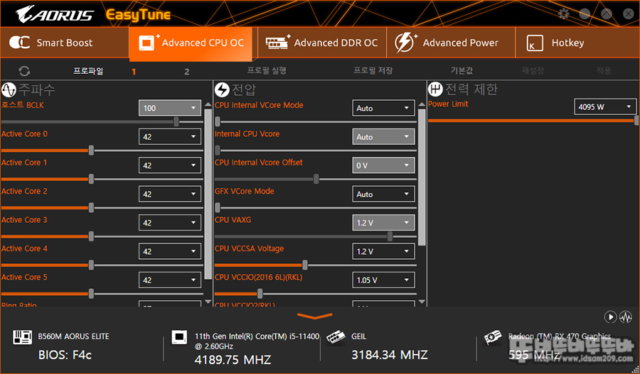Image resolution: width=640 pixels, height=374 pixels.
Task: Click the Smart Boost toggle icon
Action: 19,43
